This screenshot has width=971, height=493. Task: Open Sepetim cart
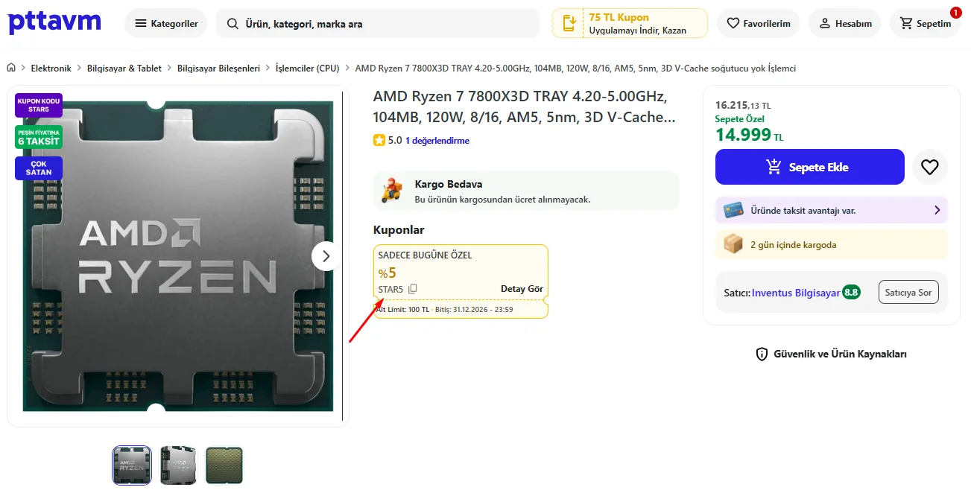click(x=926, y=23)
